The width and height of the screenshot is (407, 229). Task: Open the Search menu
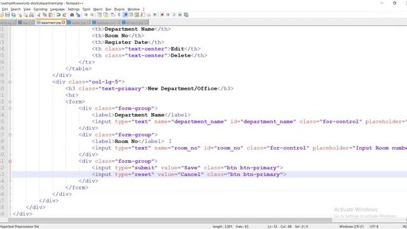(x=15, y=9)
